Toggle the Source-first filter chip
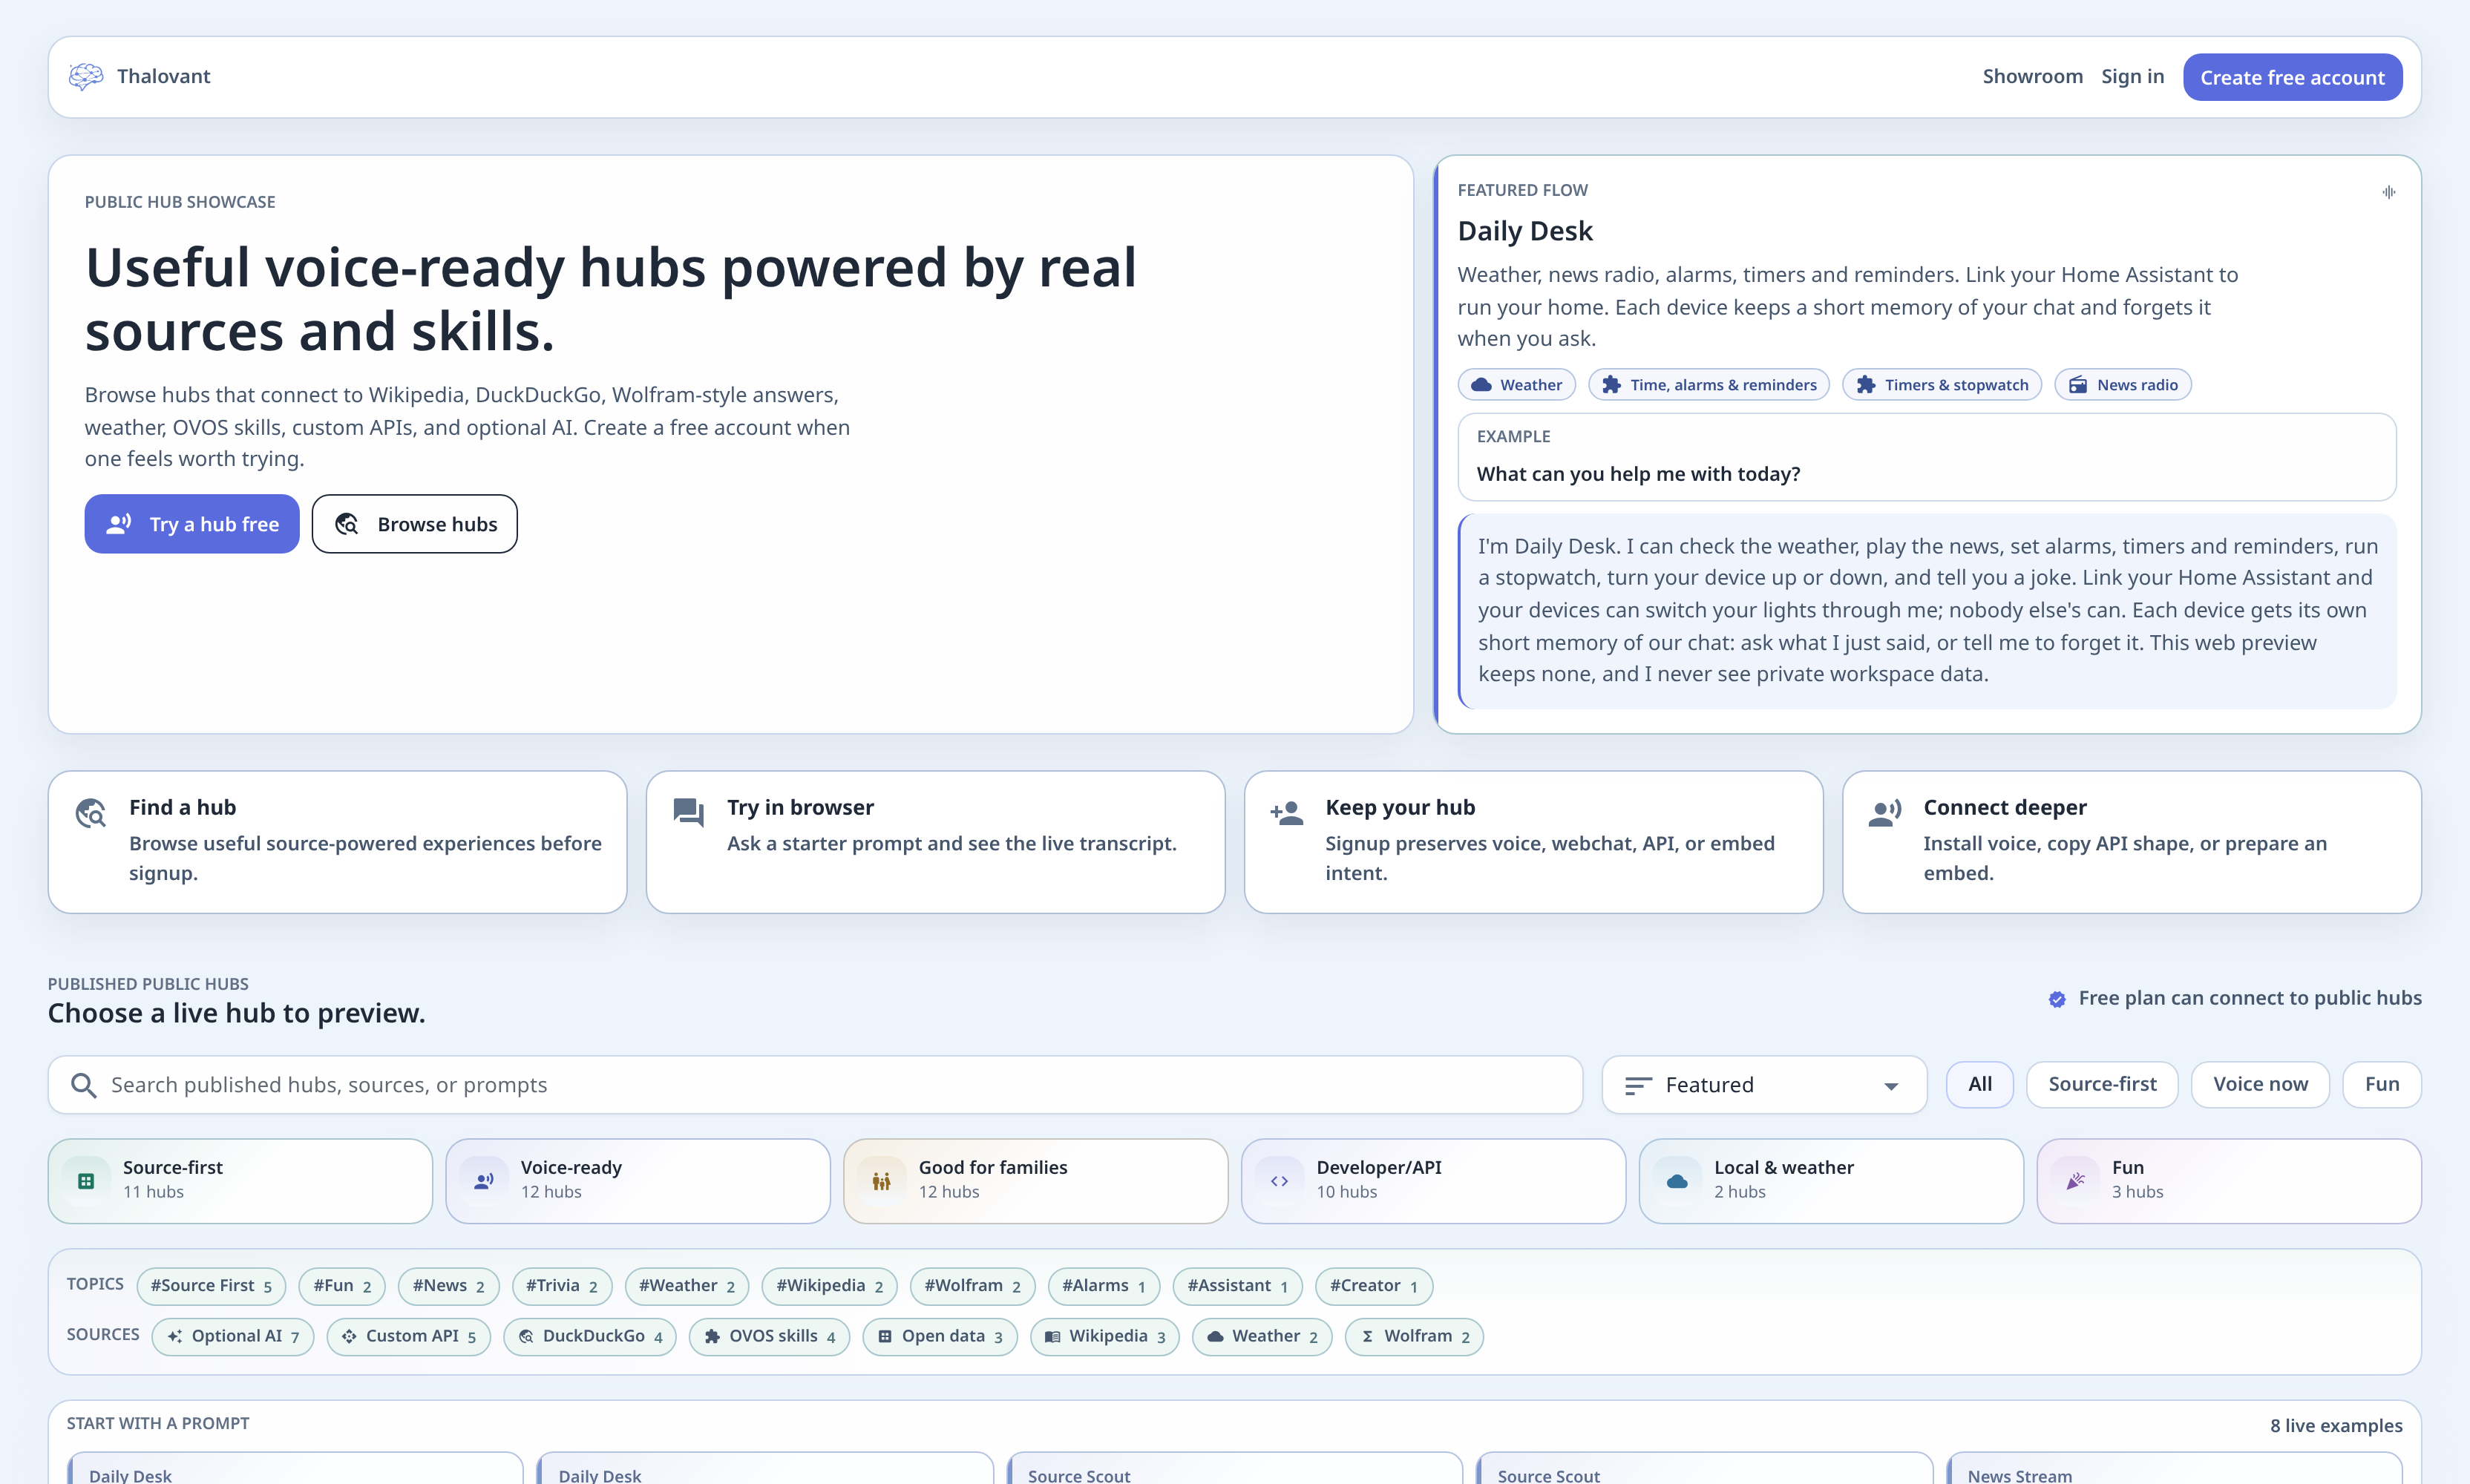 click(x=2102, y=1084)
